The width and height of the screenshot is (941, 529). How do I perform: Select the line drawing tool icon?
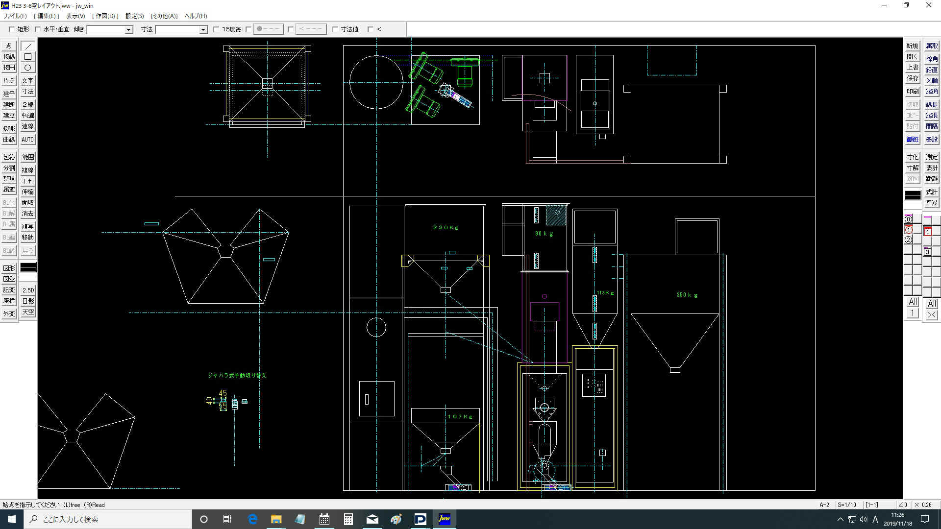click(x=28, y=46)
